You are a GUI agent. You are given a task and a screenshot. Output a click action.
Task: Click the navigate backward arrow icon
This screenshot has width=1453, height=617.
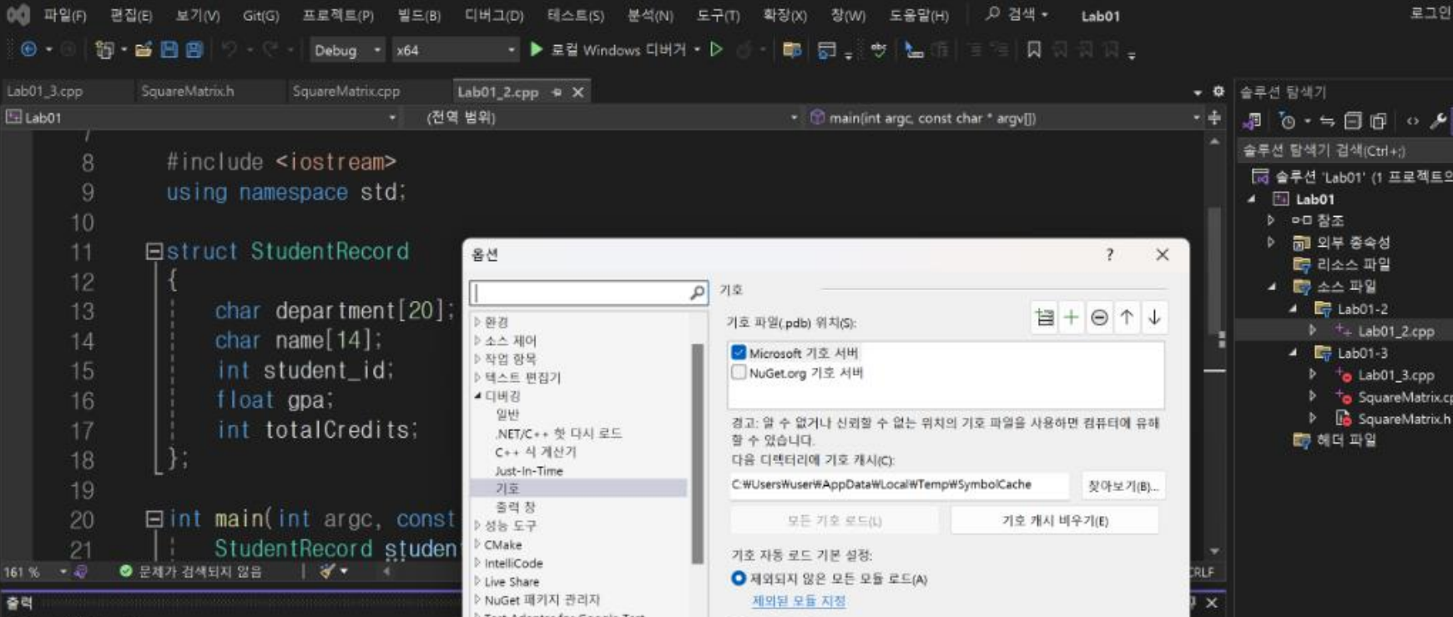click(28, 50)
